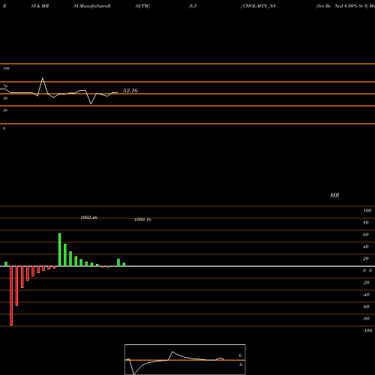Click the 70 level label on the RSI chart
Screen dimensions: 375x375
click(5, 86)
